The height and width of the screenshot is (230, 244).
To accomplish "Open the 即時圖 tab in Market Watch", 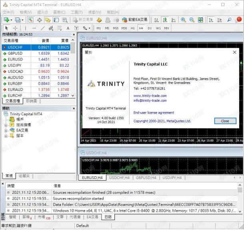I will (x=32, y=101).
